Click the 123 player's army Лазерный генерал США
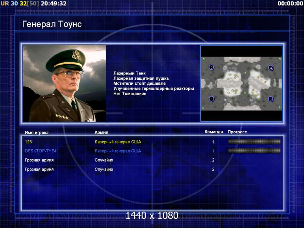 [118, 142]
